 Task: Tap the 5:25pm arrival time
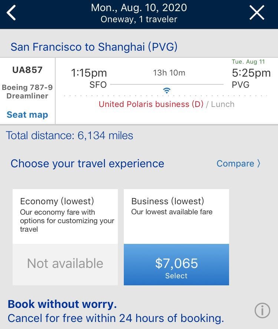[x=251, y=73]
